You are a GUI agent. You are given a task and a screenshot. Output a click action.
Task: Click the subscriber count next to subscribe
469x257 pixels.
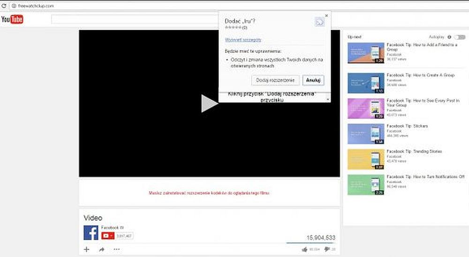click(x=124, y=236)
